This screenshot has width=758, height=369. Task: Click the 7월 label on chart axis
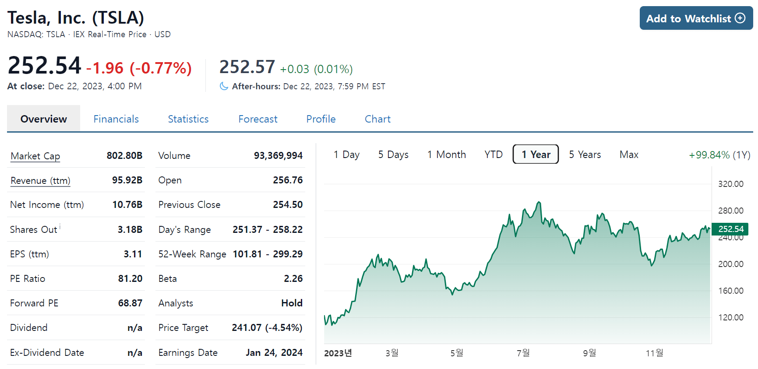(523, 353)
